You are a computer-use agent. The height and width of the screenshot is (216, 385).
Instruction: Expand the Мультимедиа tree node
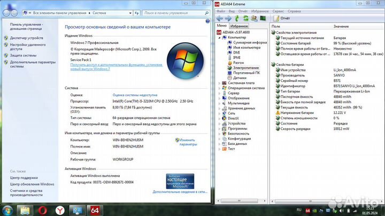tap(220, 103)
